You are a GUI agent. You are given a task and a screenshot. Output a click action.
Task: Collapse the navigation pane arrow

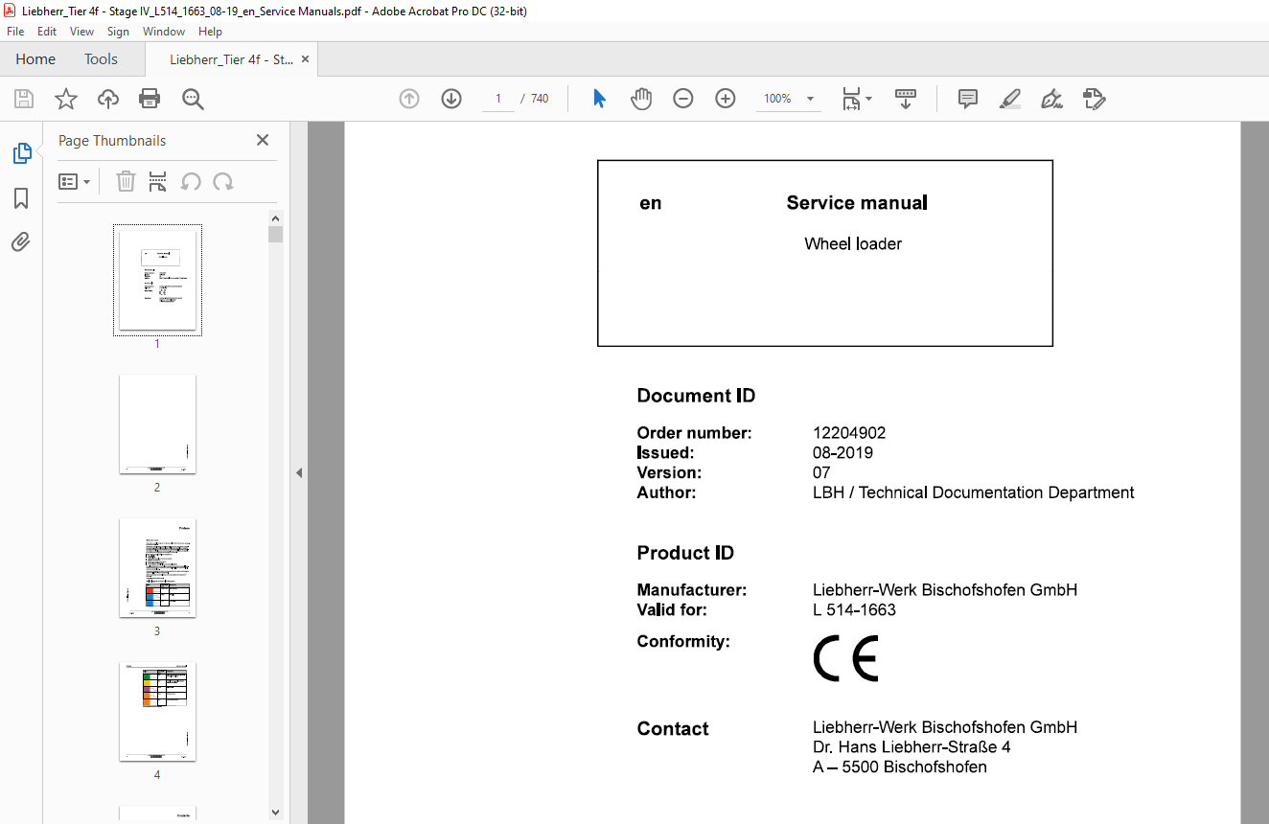coord(299,472)
